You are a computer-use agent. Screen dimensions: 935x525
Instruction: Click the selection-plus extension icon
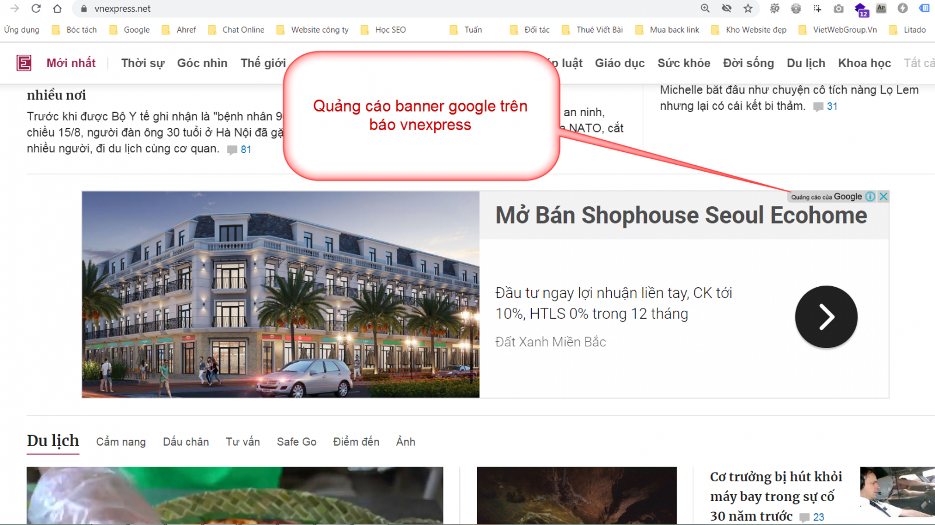tap(817, 8)
